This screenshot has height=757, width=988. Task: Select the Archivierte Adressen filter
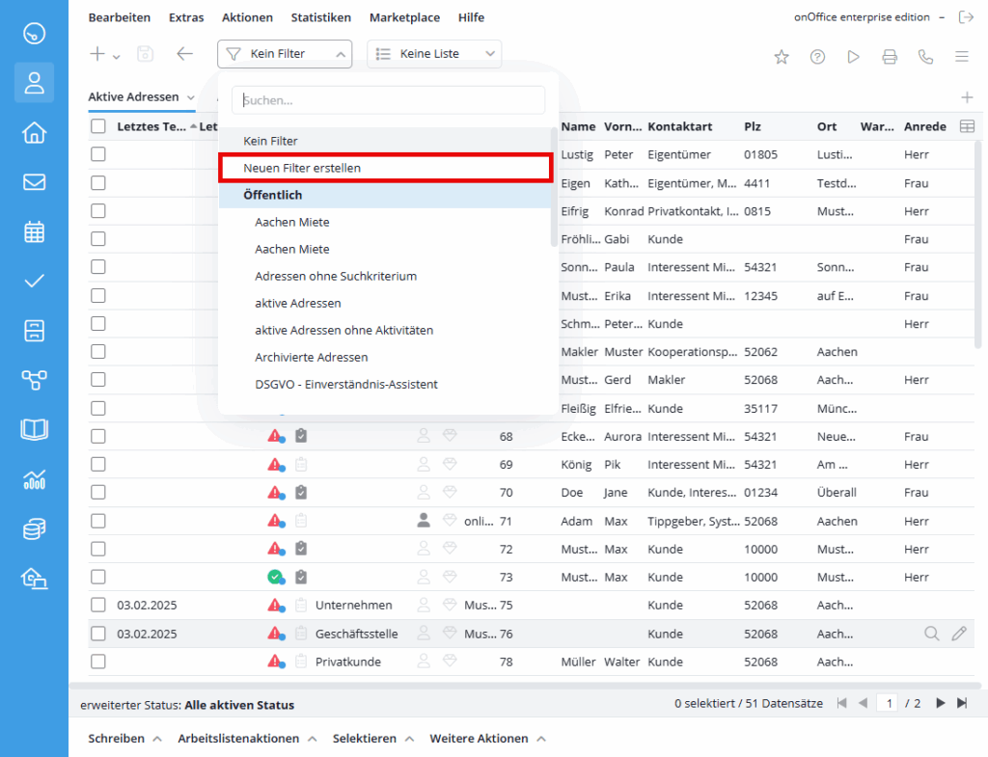(311, 357)
